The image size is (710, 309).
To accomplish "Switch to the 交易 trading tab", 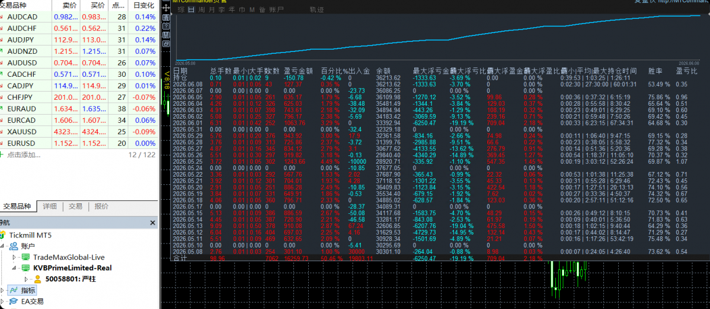I will 76,206.
